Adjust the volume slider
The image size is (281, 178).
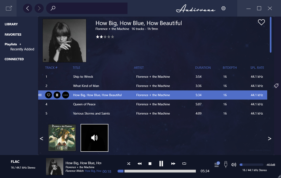[x=251, y=165]
